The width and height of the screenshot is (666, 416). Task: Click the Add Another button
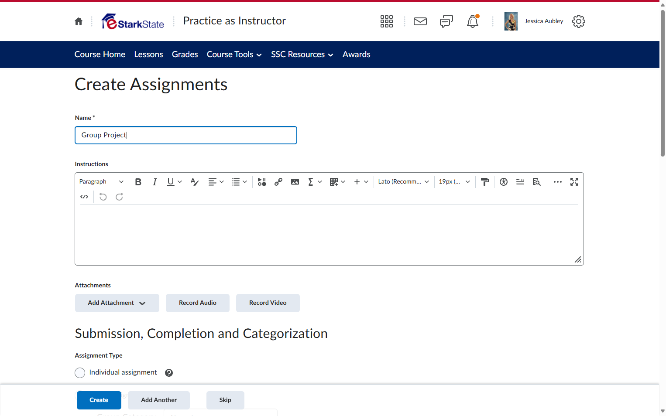coord(159,400)
